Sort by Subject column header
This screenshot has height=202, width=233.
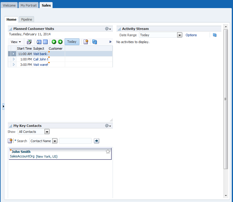point(40,48)
